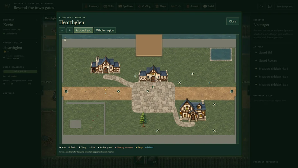
Task: Click the northernmost shop marker below the pond
Action: pyautogui.click(x=192, y=74)
